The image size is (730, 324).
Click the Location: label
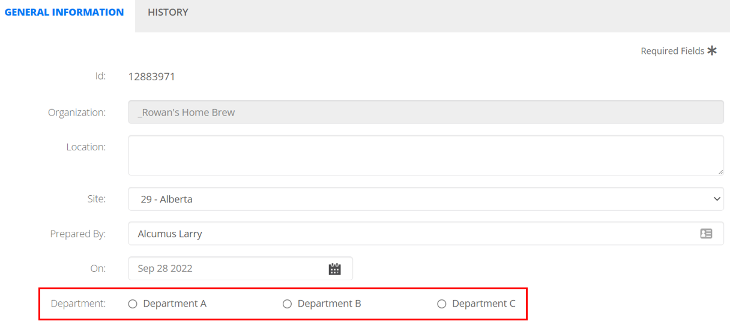click(x=86, y=147)
